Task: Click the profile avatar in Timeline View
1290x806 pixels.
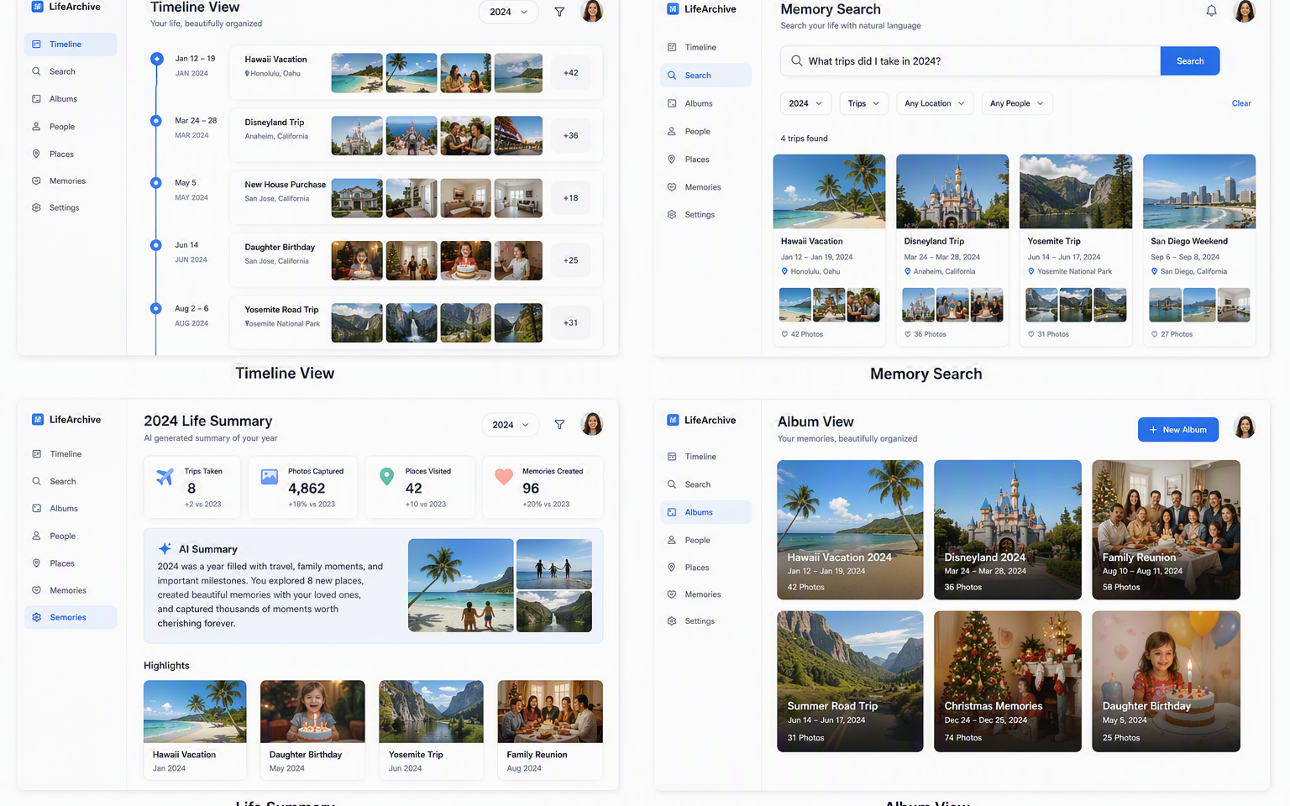Action: point(592,11)
